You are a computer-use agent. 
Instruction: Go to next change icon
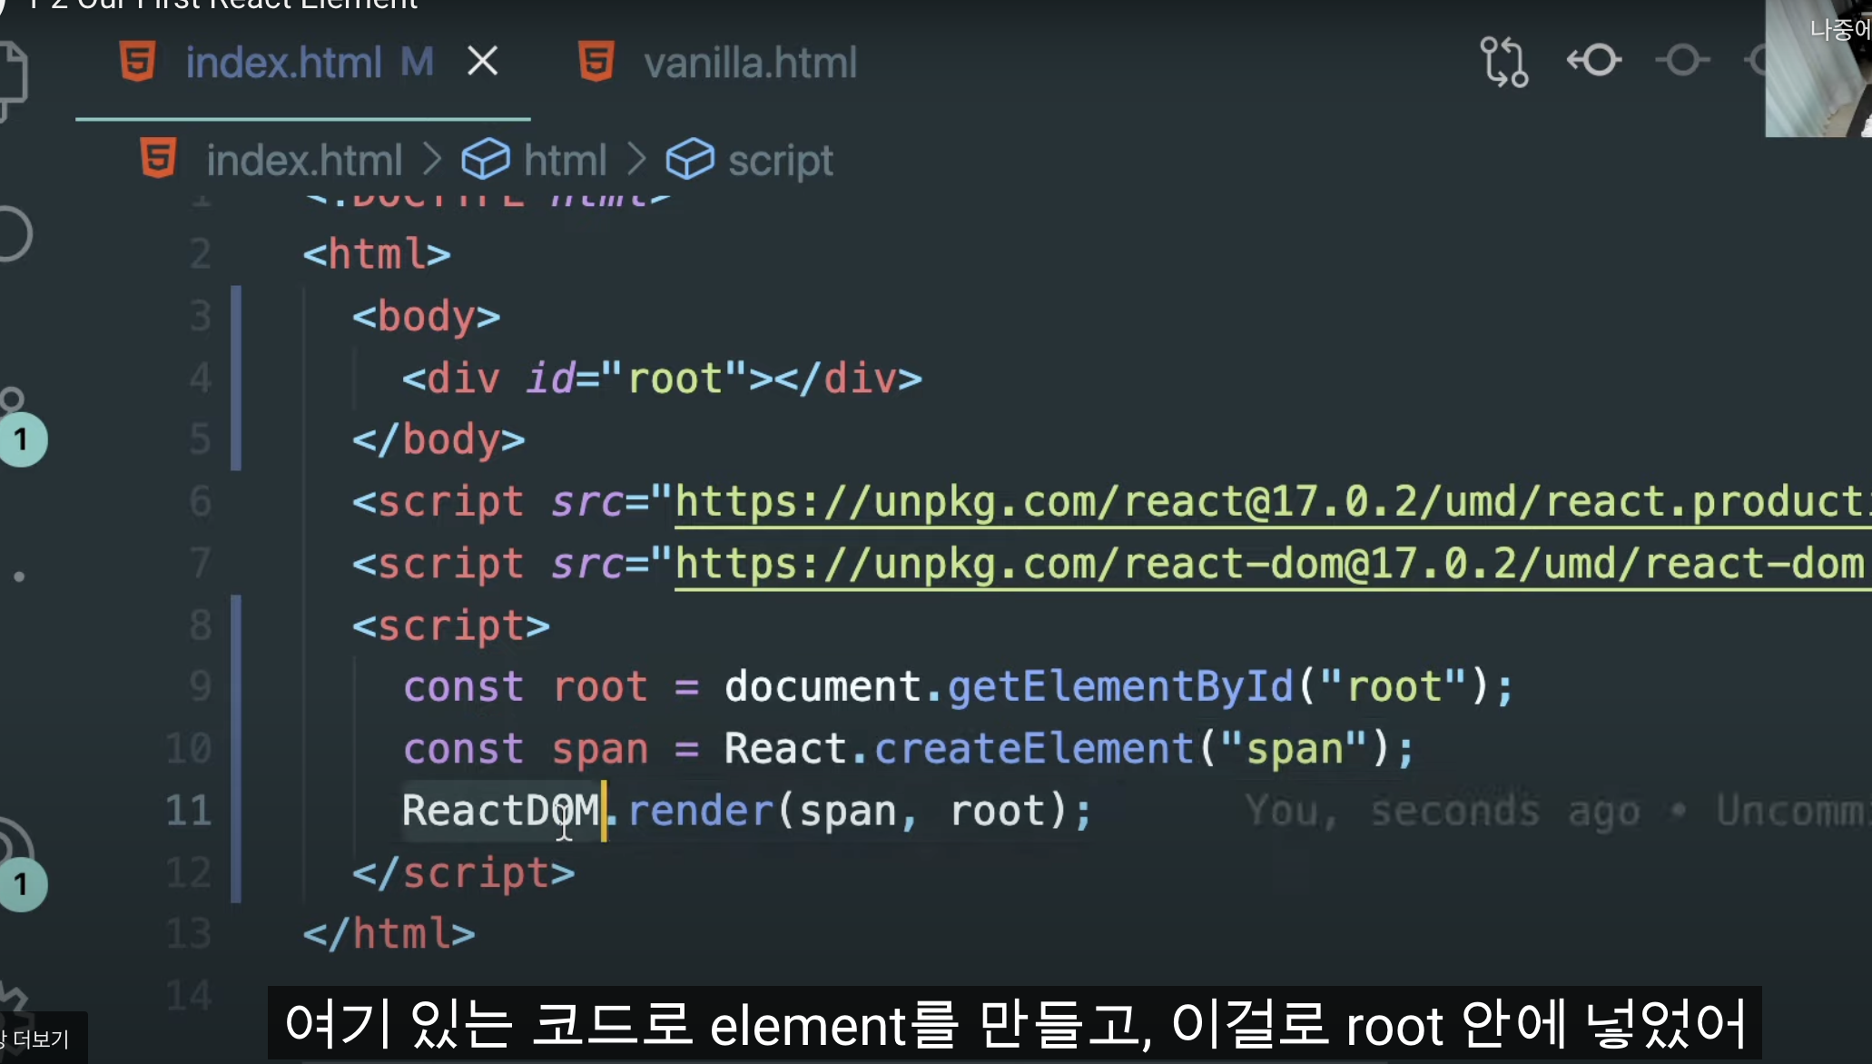point(1682,61)
